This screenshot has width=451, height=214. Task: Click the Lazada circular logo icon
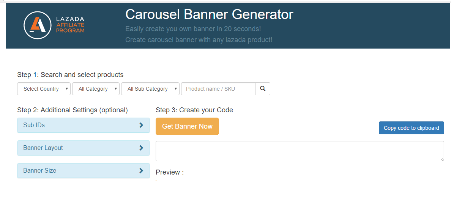coord(37,25)
